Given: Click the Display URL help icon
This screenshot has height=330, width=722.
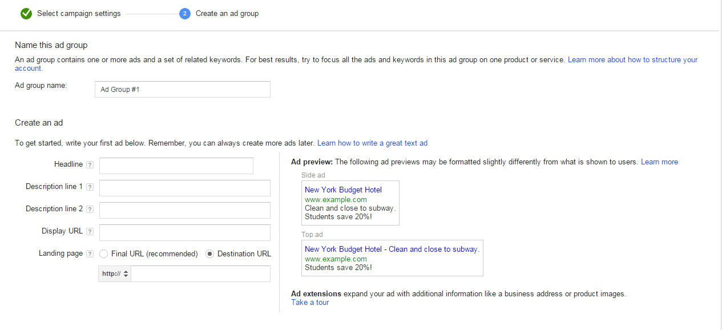Looking at the screenshot, I should pos(90,231).
